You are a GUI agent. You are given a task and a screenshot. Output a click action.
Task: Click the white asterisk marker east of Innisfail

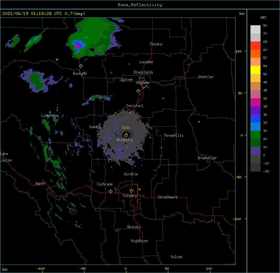click(x=163, y=99)
